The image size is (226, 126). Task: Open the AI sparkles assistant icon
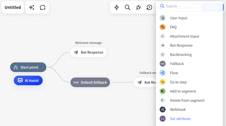pos(32,7)
